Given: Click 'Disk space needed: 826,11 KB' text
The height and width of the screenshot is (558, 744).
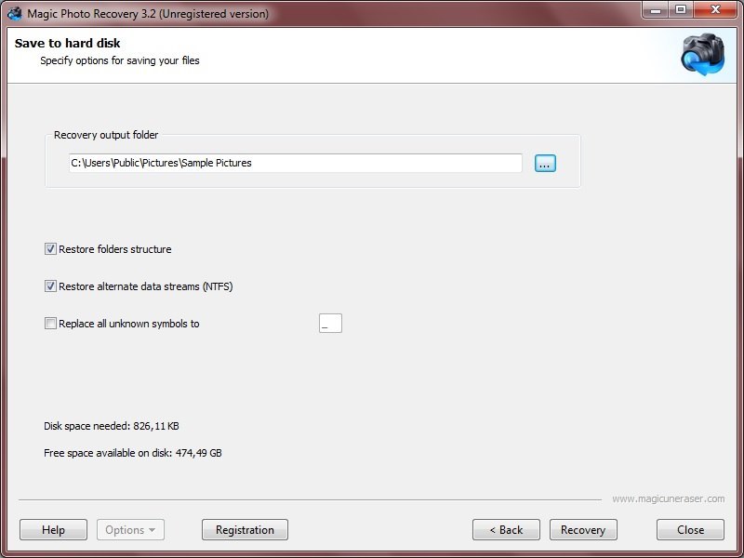Looking at the screenshot, I should [112, 426].
